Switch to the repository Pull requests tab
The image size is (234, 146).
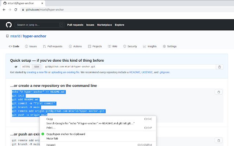pyautogui.click(x=53, y=46)
